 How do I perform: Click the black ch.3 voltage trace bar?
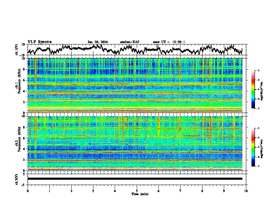click(x=135, y=179)
